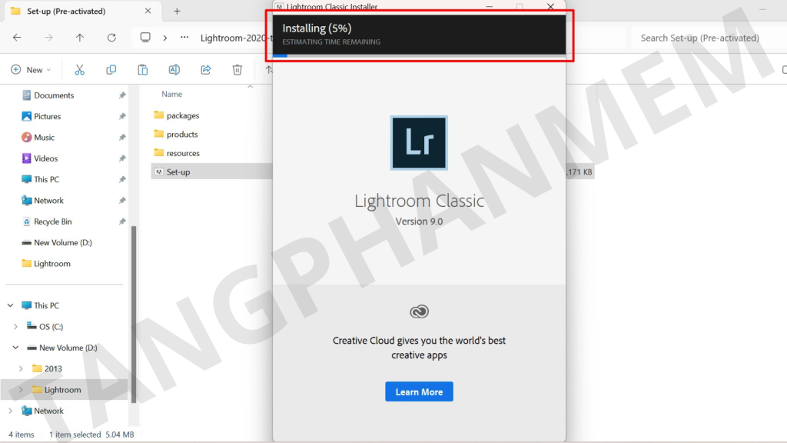Open the New item dropdown
The height and width of the screenshot is (443, 787).
(31, 70)
